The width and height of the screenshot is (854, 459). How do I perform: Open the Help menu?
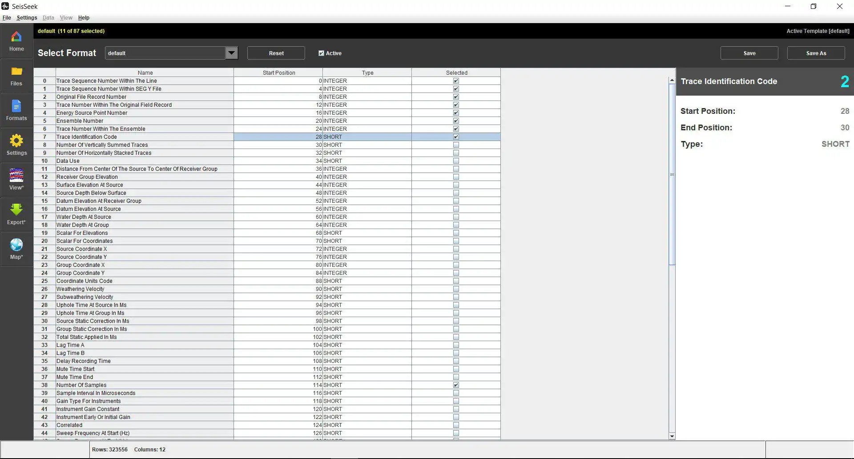tap(84, 18)
